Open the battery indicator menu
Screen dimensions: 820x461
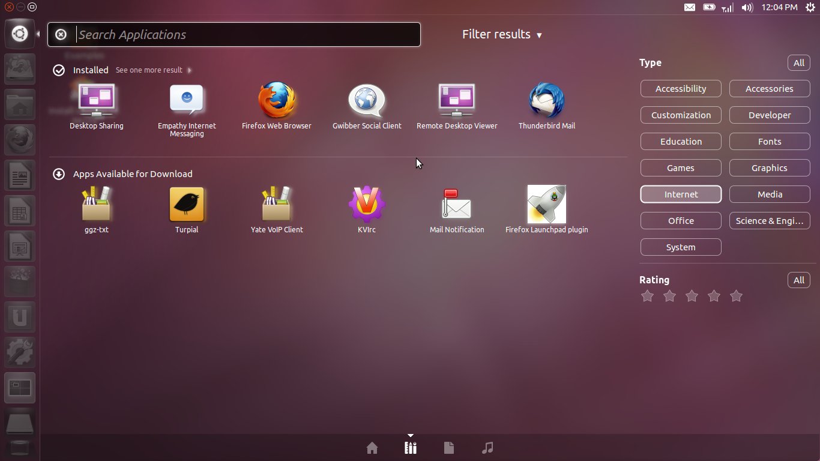(x=709, y=7)
